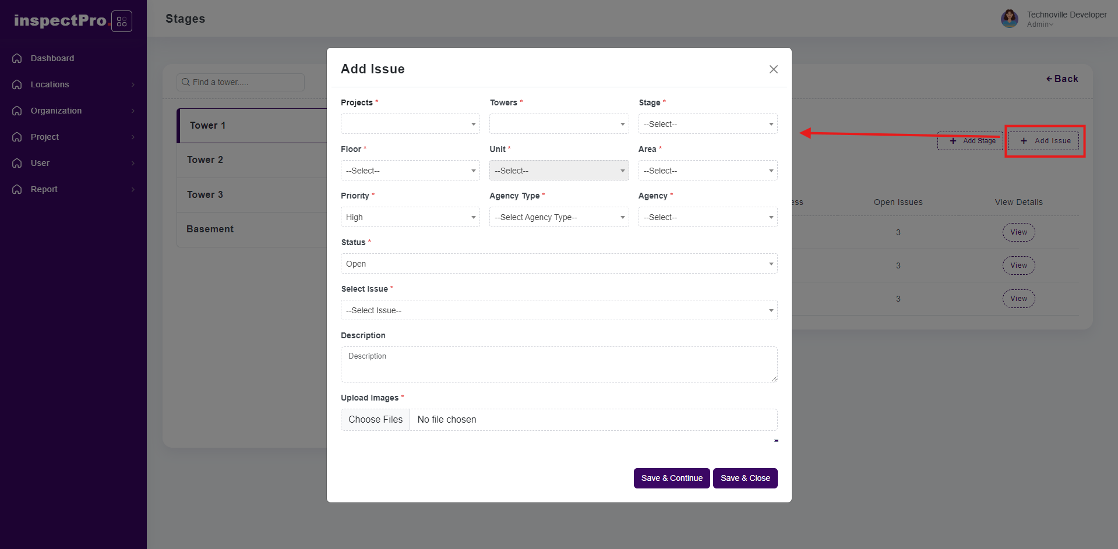Click the search magnifier icon in tower search
Viewport: 1118px width, 549px height.
tap(186, 82)
